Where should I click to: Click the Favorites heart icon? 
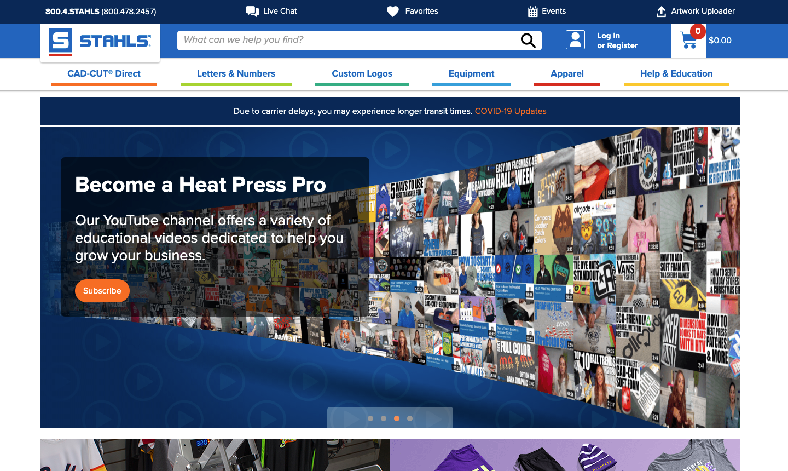[x=393, y=12]
